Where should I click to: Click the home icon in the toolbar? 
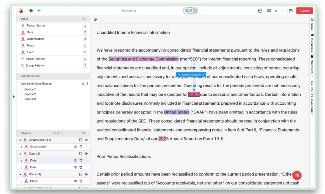pos(31,10)
